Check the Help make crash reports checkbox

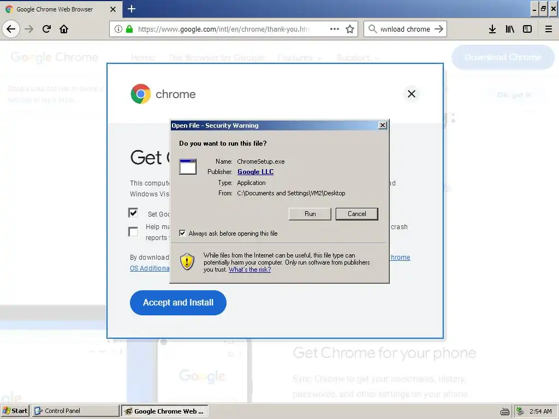point(133,231)
